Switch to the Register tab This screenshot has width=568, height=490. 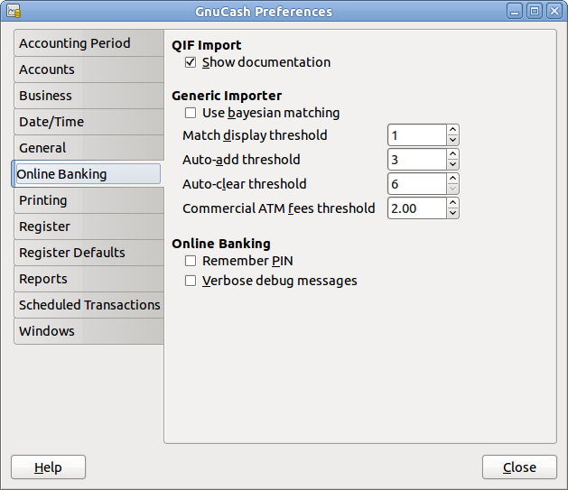(x=88, y=227)
